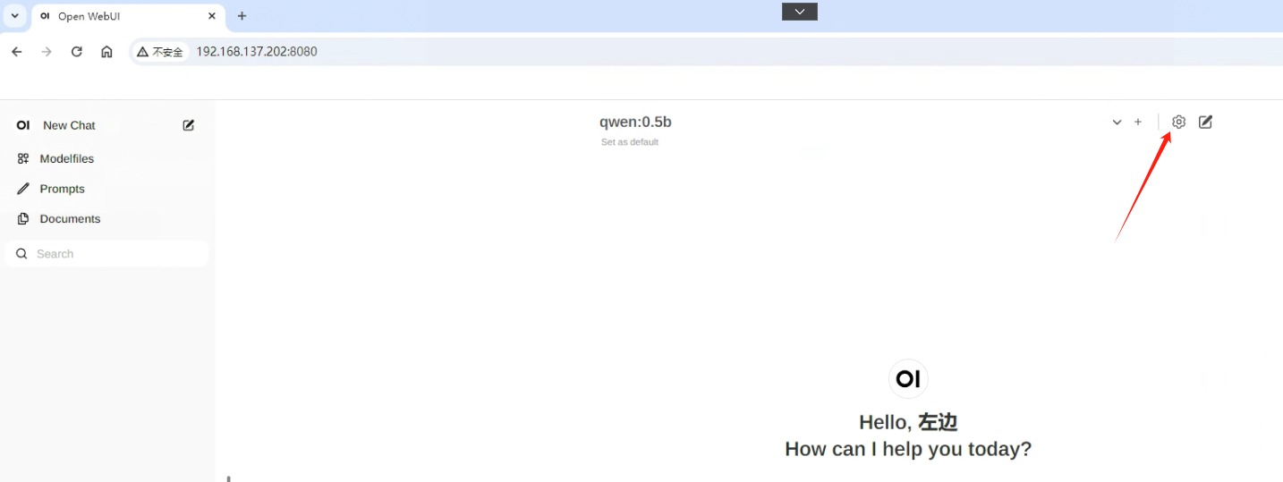The height and width of the screenshot is (482, 1283).
Task: Close the Open WebUI tab
Action: click(212, 16)
